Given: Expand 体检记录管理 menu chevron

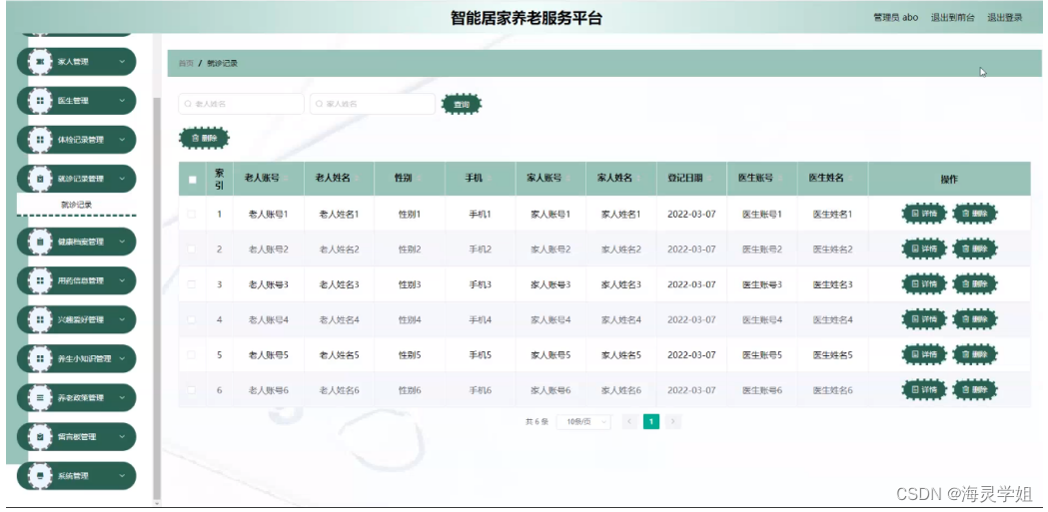Looking at the screenshot, I should pos(122,140).
